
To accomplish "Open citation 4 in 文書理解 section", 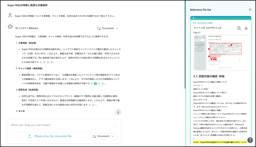I will tap(52, 62).
